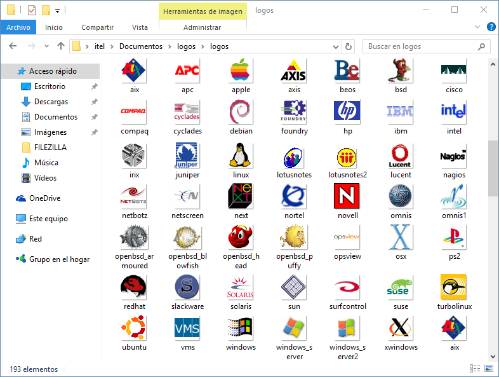Image resolution: width=499 pixels, height=377 pixels.
Task: Click the Documentos breadcrumb segment
Action: [x=141, y=46]
